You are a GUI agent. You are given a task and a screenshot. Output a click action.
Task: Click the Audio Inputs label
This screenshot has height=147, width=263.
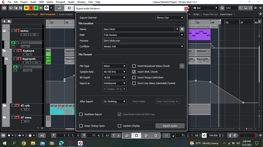click(32, 14)
